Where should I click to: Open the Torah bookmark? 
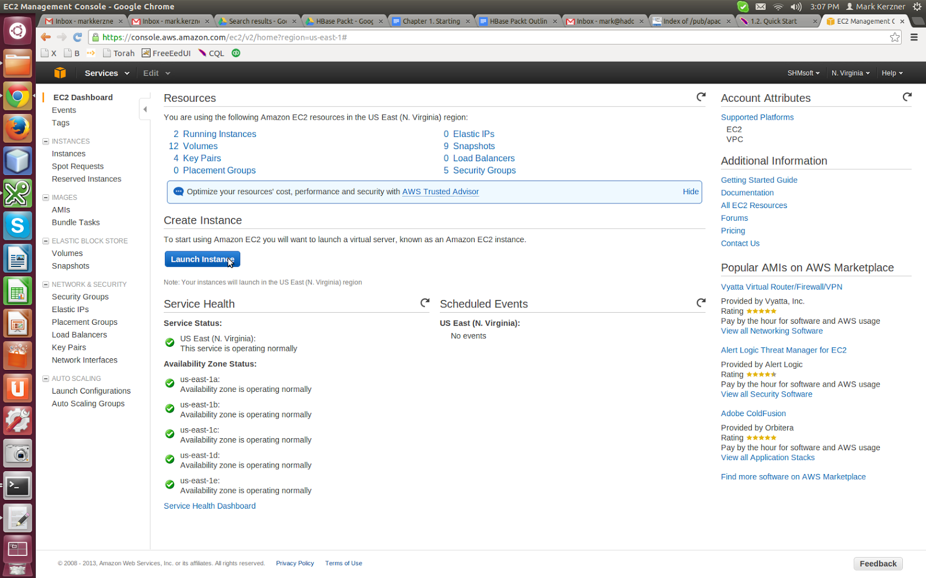tap(119, 53)
